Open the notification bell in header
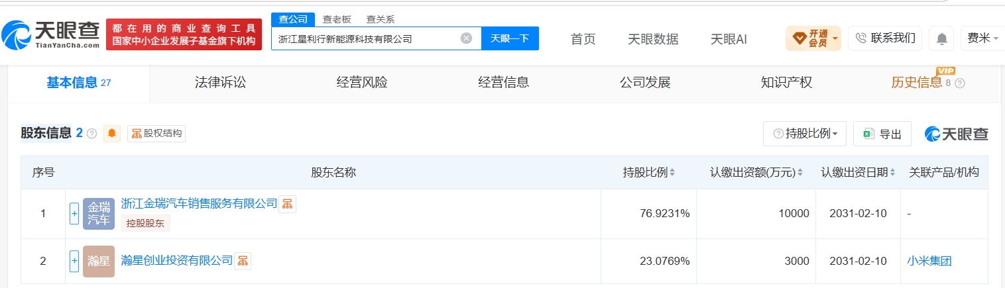This screenshot has width=1005, height=288. 941,38
